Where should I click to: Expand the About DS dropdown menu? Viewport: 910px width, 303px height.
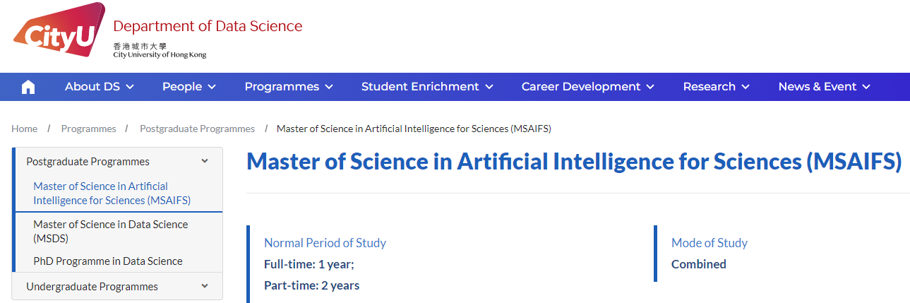[99, 87]
